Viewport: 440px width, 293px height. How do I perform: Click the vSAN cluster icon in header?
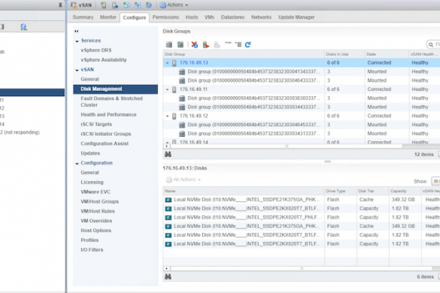click(74, 5)
